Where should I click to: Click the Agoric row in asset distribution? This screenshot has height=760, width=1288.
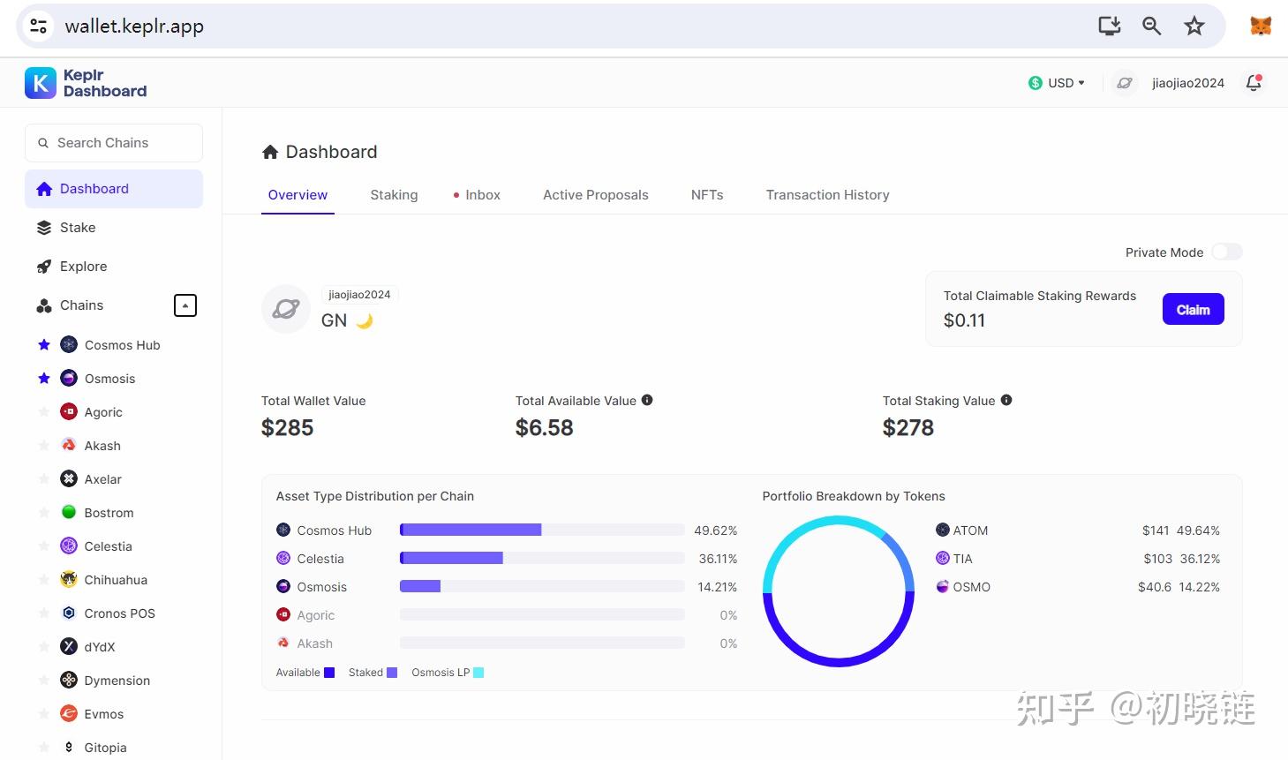pos(507,615)
